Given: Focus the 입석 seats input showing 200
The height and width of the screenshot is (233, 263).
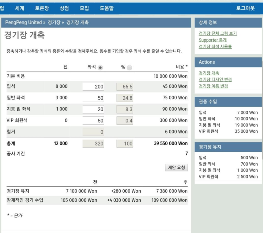Looking at the screenshot, I should coord(93,87).
